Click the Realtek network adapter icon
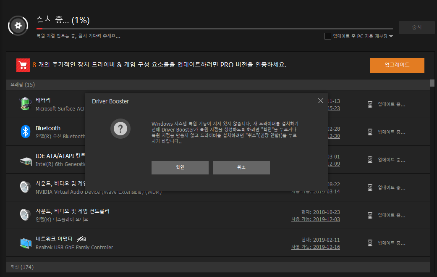The height and width of the screenshot is (277, 437). pos(26,243)
